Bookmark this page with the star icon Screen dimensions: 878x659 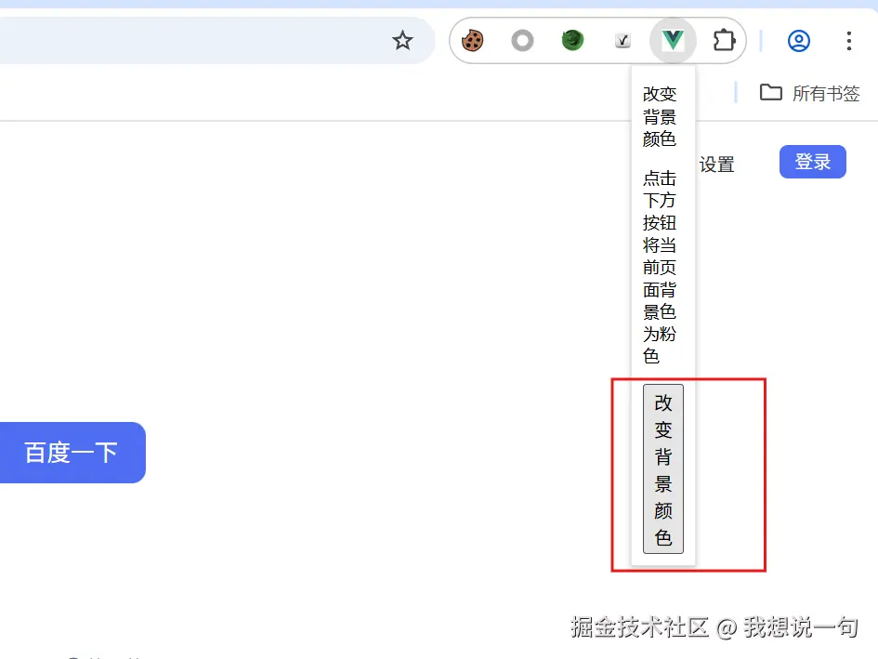tap(402, 40)
